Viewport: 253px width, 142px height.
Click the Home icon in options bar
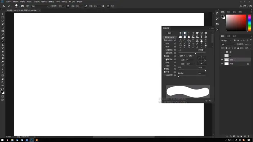(x=3, y=6)
